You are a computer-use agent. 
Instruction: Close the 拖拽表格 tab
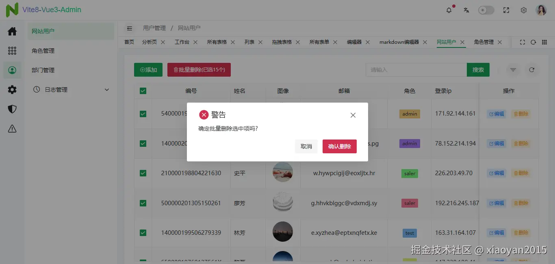coord(298,42)
